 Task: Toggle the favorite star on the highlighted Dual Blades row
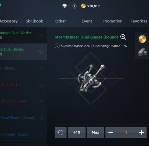click(x=41, y=52)
